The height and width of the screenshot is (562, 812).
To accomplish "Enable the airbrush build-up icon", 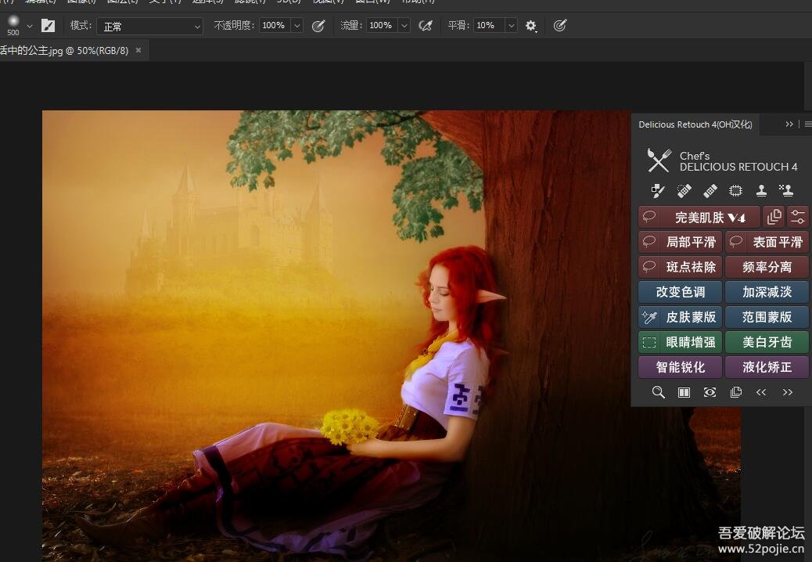I will click(x=426, y=25).
